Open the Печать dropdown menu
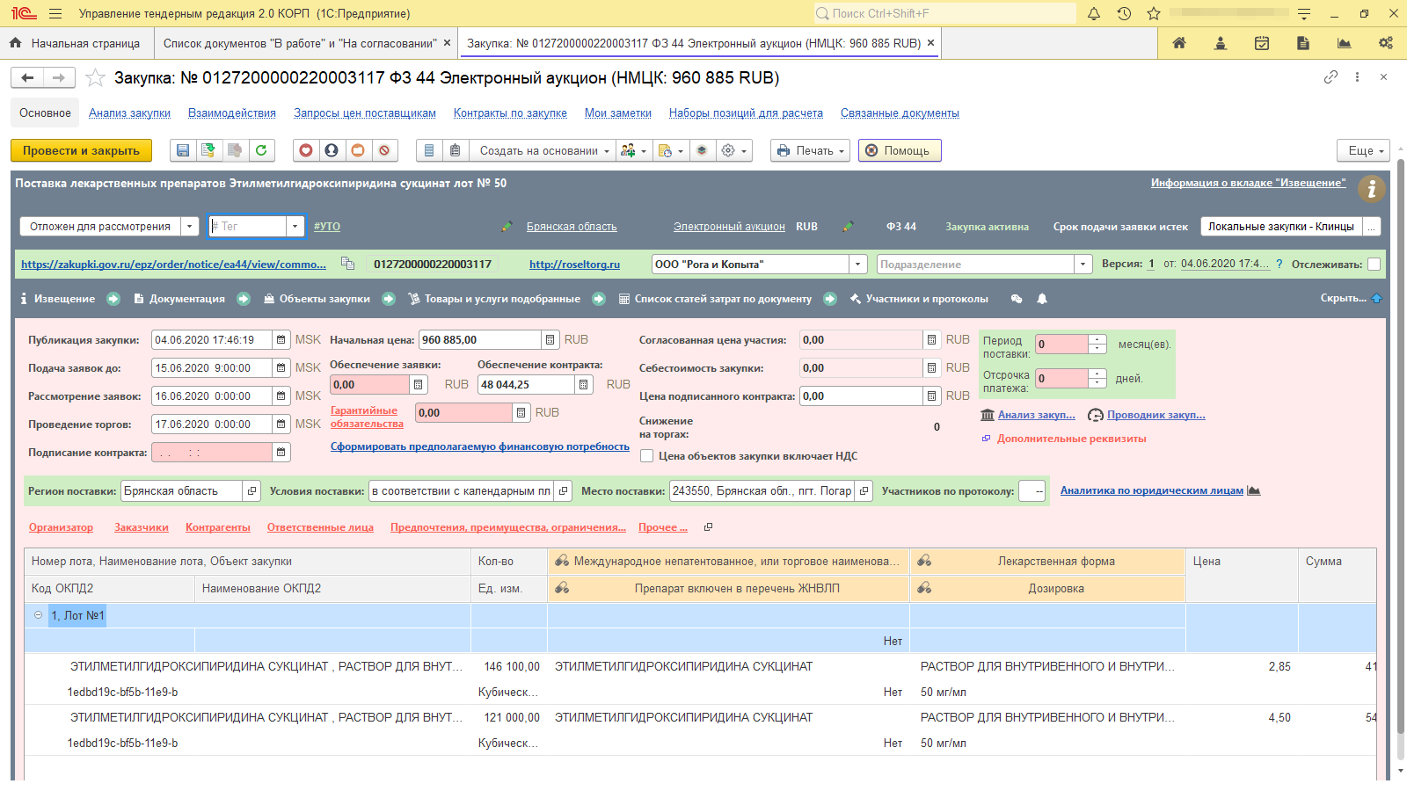Screen dimensions: 1407x791 pos(810,150)
